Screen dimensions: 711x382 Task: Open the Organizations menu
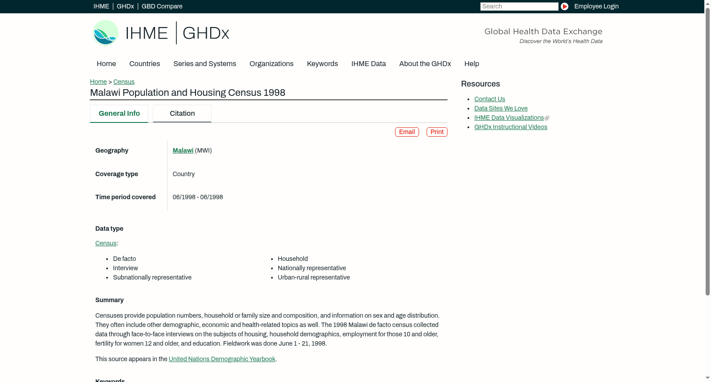[x=272, y=64]
